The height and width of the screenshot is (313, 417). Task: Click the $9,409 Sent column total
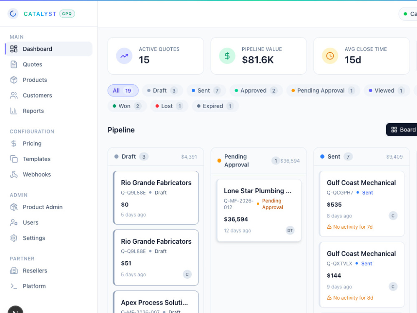(x=394, y=157)
